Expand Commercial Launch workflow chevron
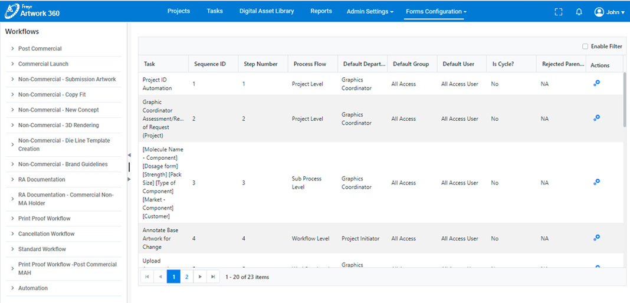 13,64
